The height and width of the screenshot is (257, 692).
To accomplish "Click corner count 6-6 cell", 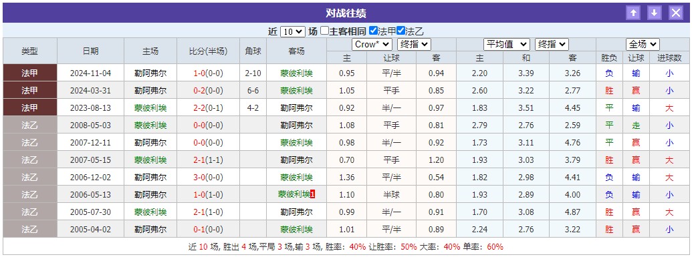I will 253,90.
